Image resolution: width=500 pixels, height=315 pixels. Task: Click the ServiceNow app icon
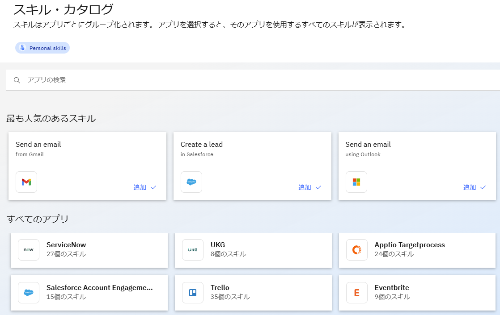29,250
